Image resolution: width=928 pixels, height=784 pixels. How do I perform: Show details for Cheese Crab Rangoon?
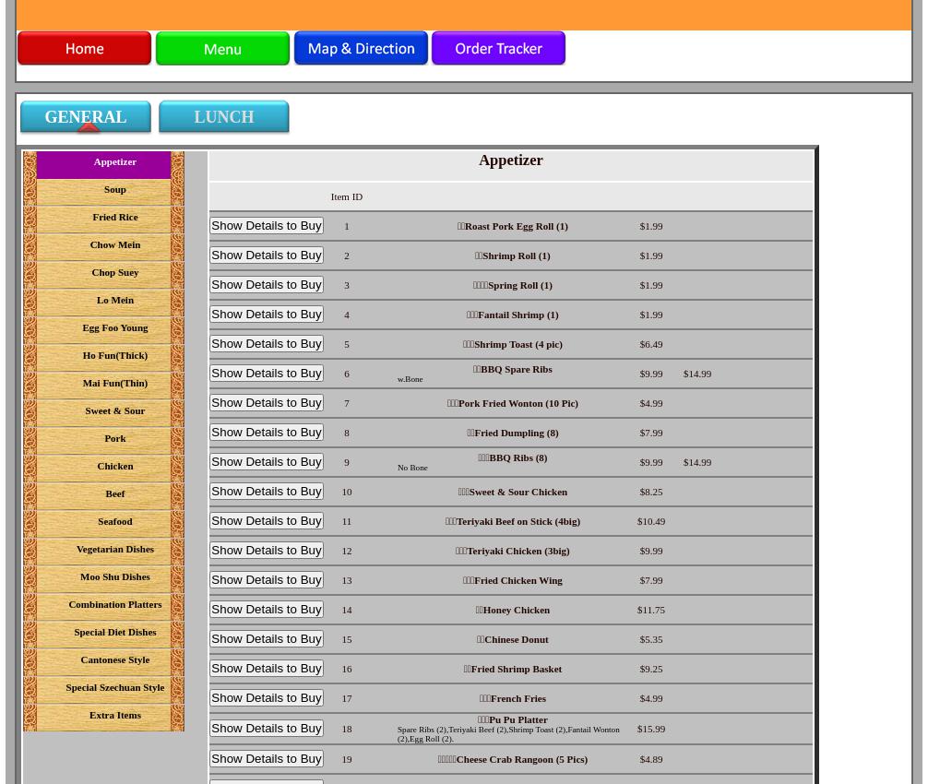click(267, 759)
